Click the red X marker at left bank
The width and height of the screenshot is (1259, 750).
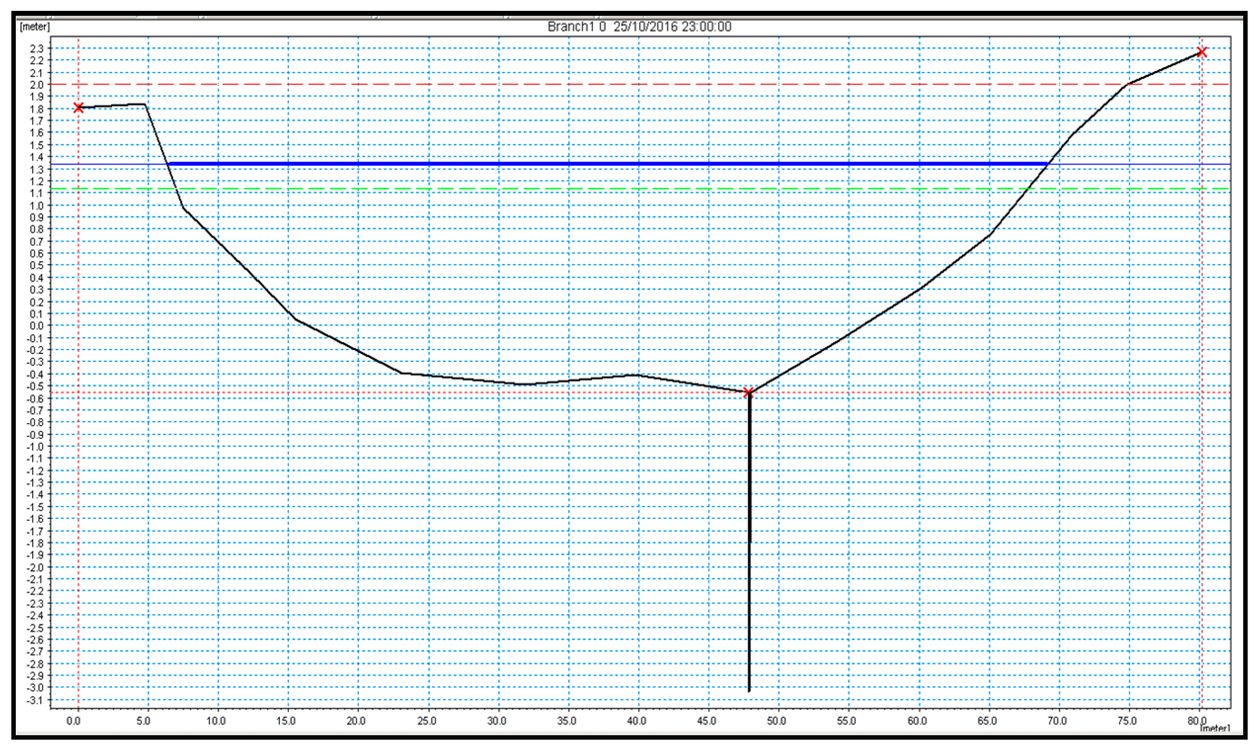click(x=78, y=107)
